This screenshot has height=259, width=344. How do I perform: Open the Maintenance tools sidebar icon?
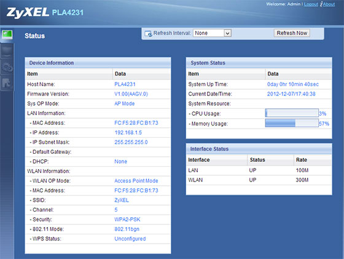click(7, 83)
